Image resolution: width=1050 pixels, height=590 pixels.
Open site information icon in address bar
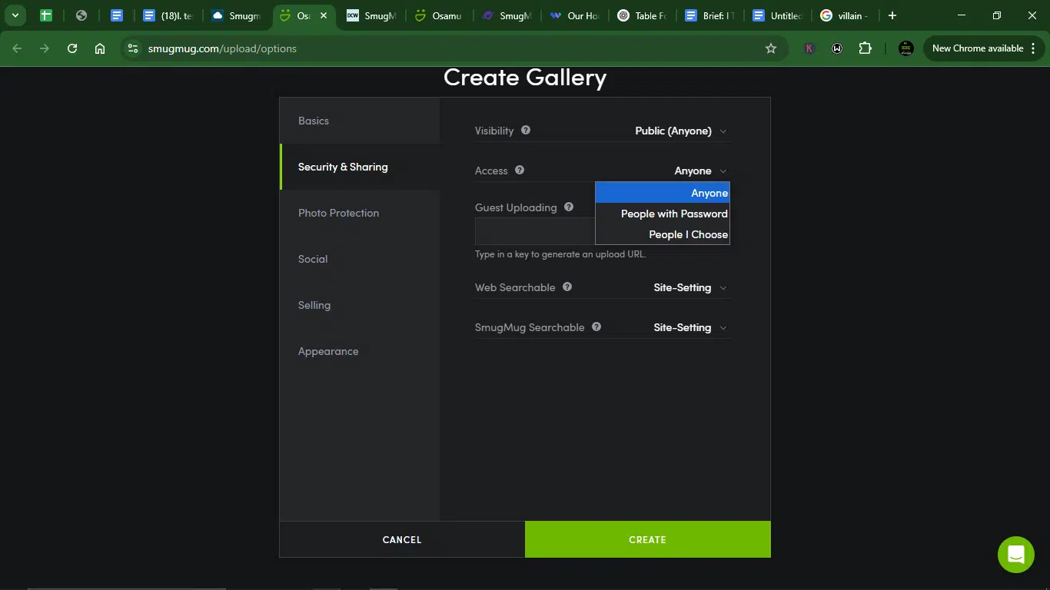tap(133, 48)
